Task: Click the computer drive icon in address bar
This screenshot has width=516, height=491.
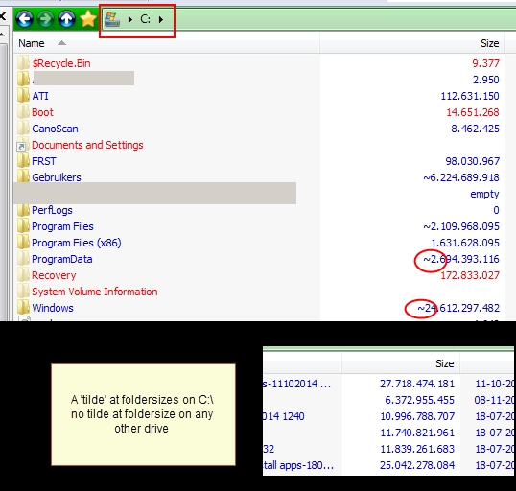Action: 112,19
